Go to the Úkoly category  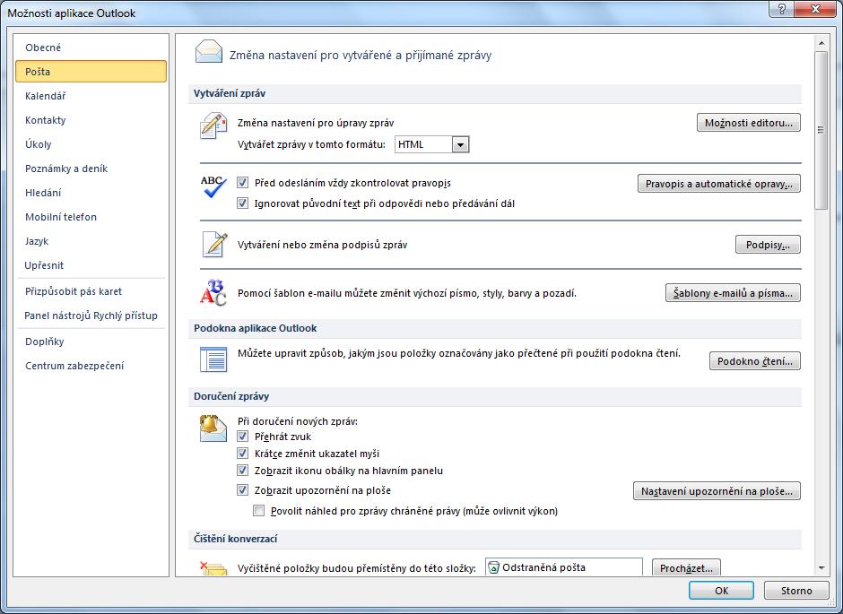coord(91,144)
